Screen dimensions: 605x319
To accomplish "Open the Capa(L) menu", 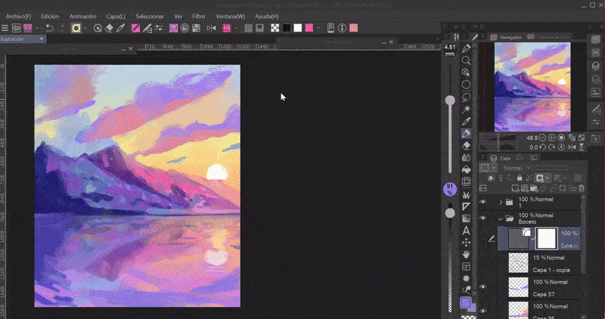I will pos(116,16).
